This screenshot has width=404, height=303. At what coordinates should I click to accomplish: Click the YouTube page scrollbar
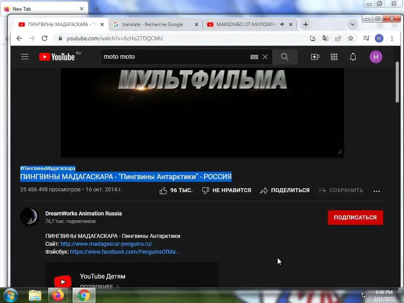pyautogui.click(x=397, y=82)
